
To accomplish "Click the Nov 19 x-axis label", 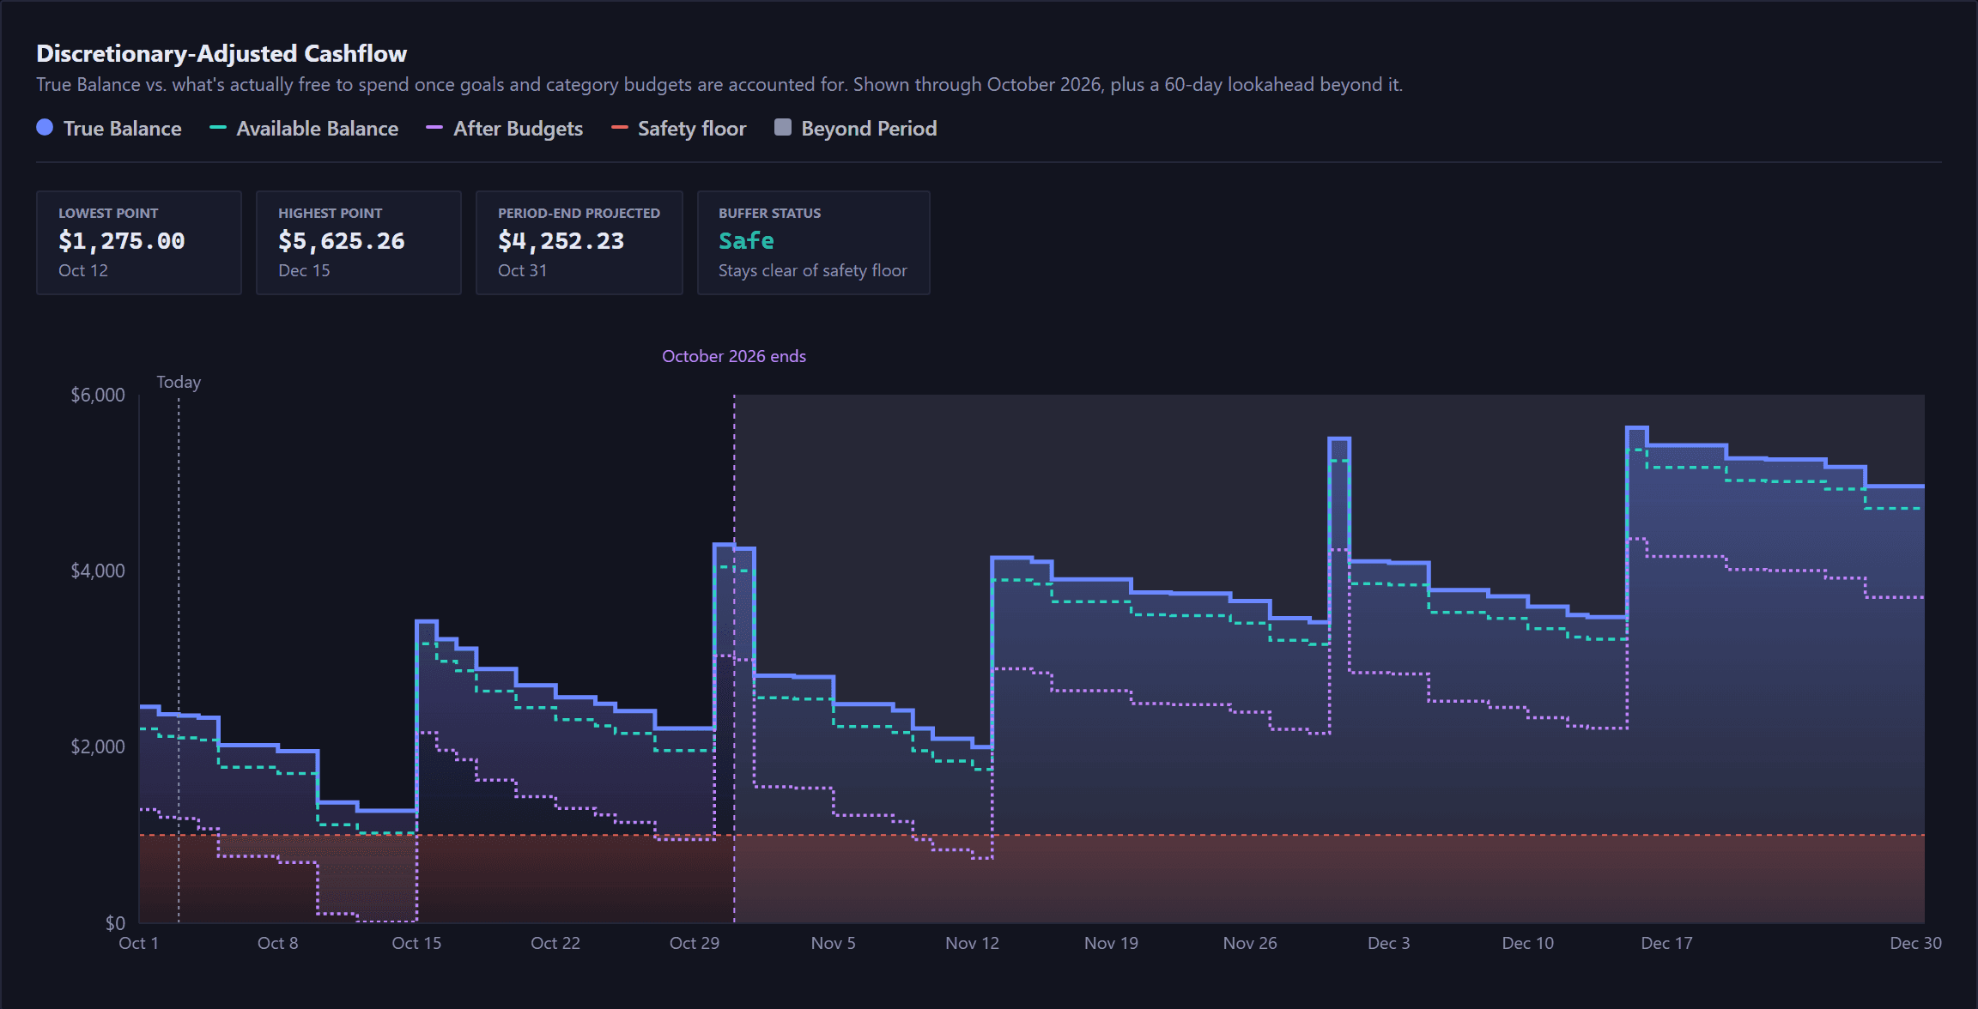I will (x=1112, y=943).
